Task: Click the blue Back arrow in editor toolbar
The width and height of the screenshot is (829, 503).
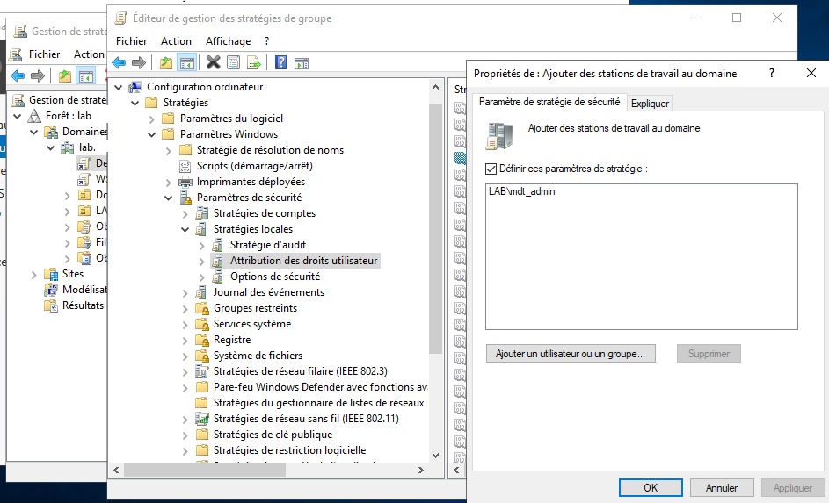Action: pos(119,62)
